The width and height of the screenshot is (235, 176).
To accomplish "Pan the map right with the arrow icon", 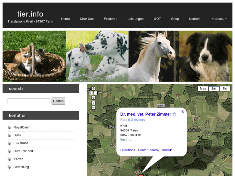I will (96, 93).
